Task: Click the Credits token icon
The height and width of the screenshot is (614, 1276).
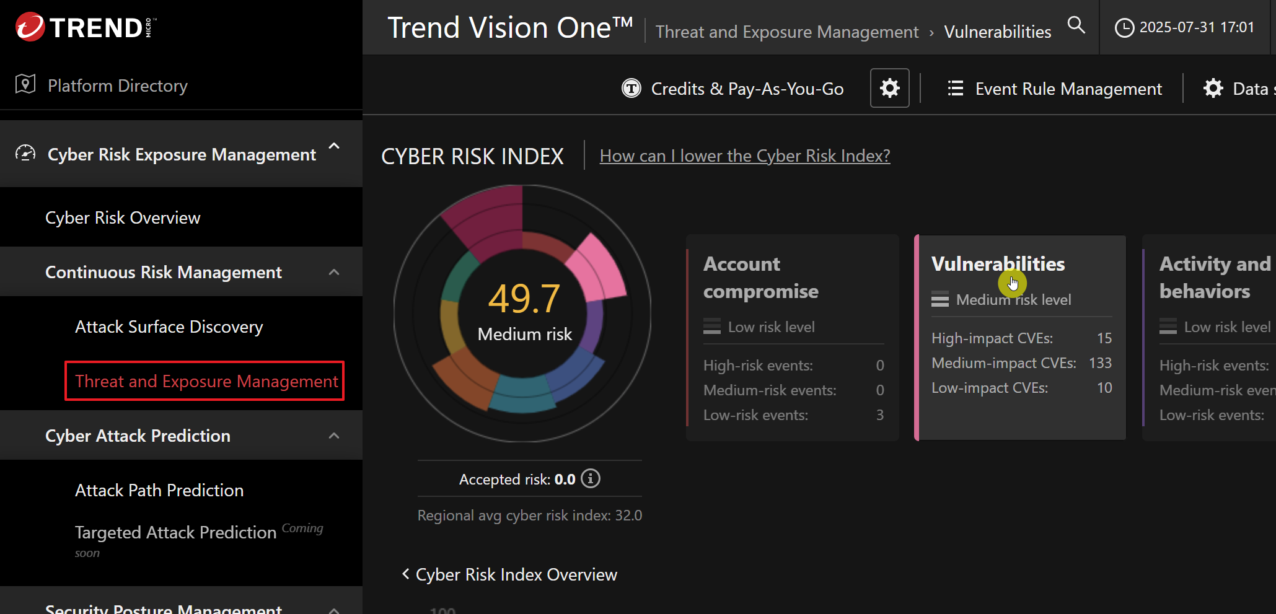Action: click(631, 89)
